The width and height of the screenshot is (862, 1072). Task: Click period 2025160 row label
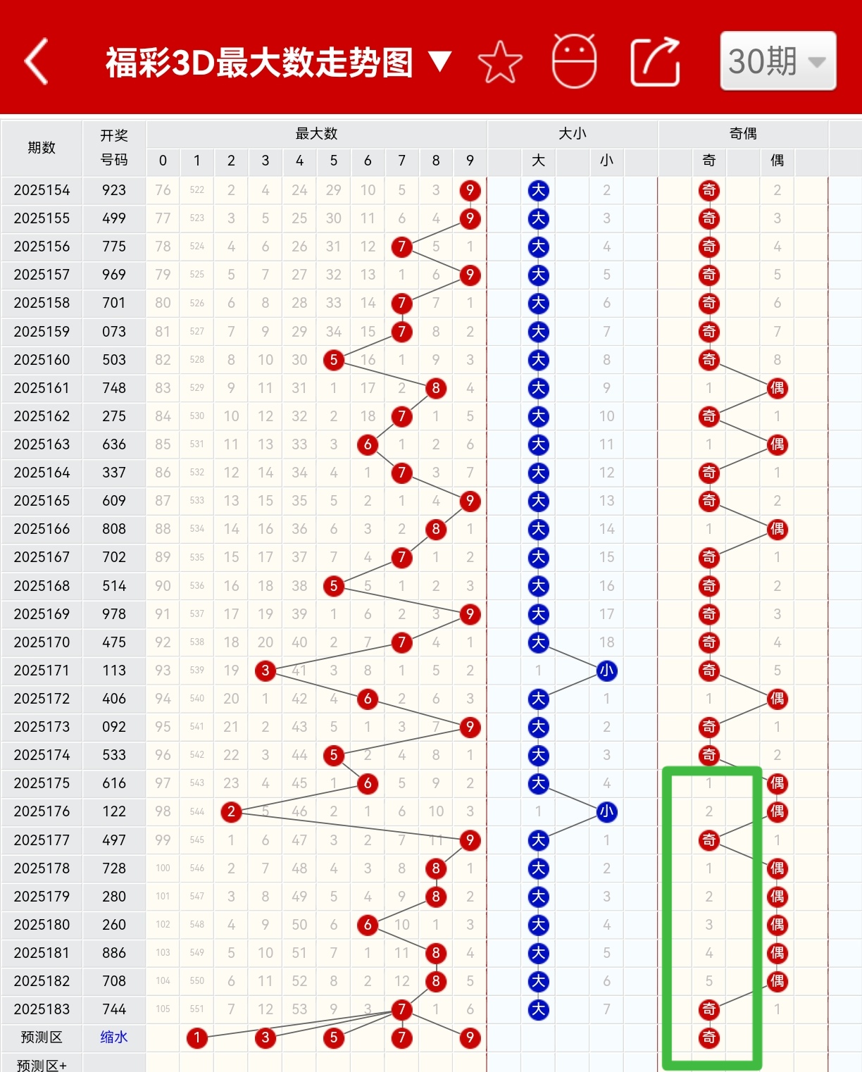click(x=42, y=360)
